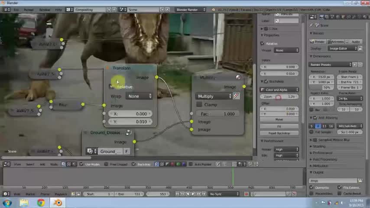Screen dimensions: 370x208
Task: Click the Scene datablock field in header
Action: [x=143, y=10]
